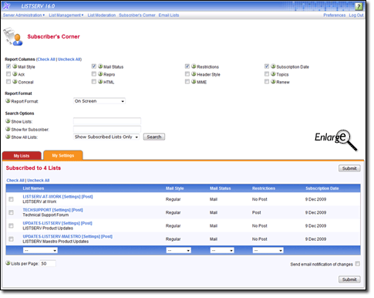Enable the Topics column checkbox

pyautogui.click(x=267, y=74)
